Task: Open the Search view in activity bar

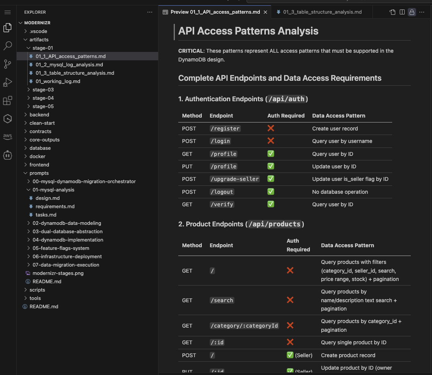Action: [x=8, y=46]
